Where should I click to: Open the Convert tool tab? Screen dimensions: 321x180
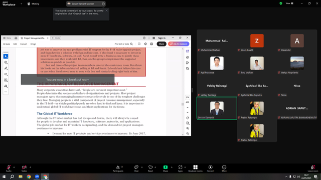[24, 44]
